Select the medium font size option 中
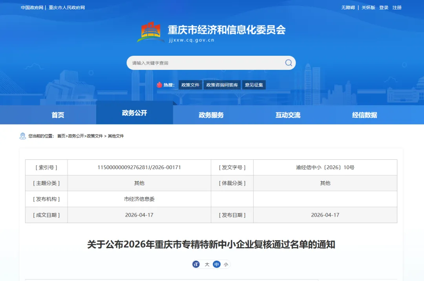424x281 pixels. click(217, 264)
